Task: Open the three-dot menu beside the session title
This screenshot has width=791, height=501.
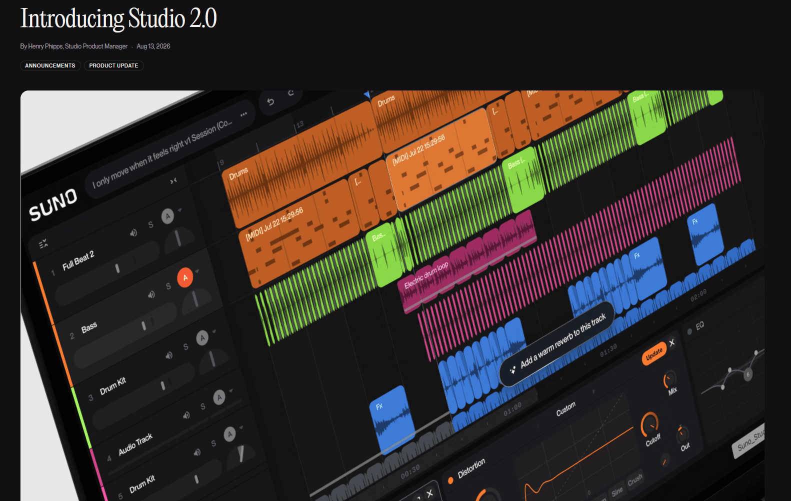Action: (243, 114)
